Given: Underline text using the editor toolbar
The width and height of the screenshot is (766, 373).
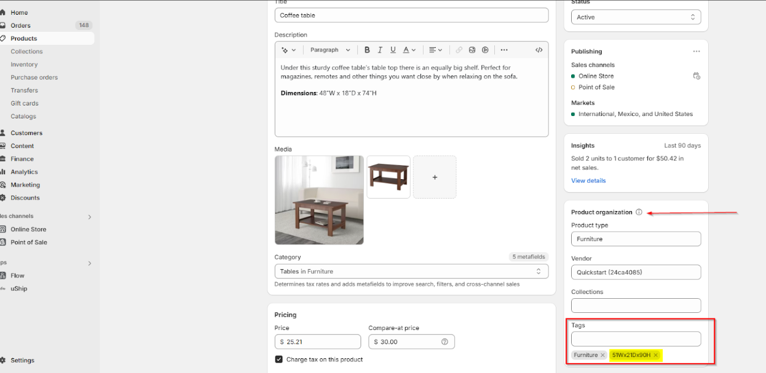Looking at the screenshot, I should pyautogui.click(x=393, y=50).
